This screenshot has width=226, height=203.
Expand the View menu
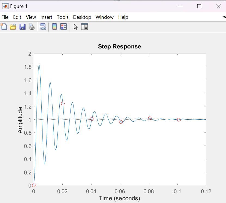[31, 17]
